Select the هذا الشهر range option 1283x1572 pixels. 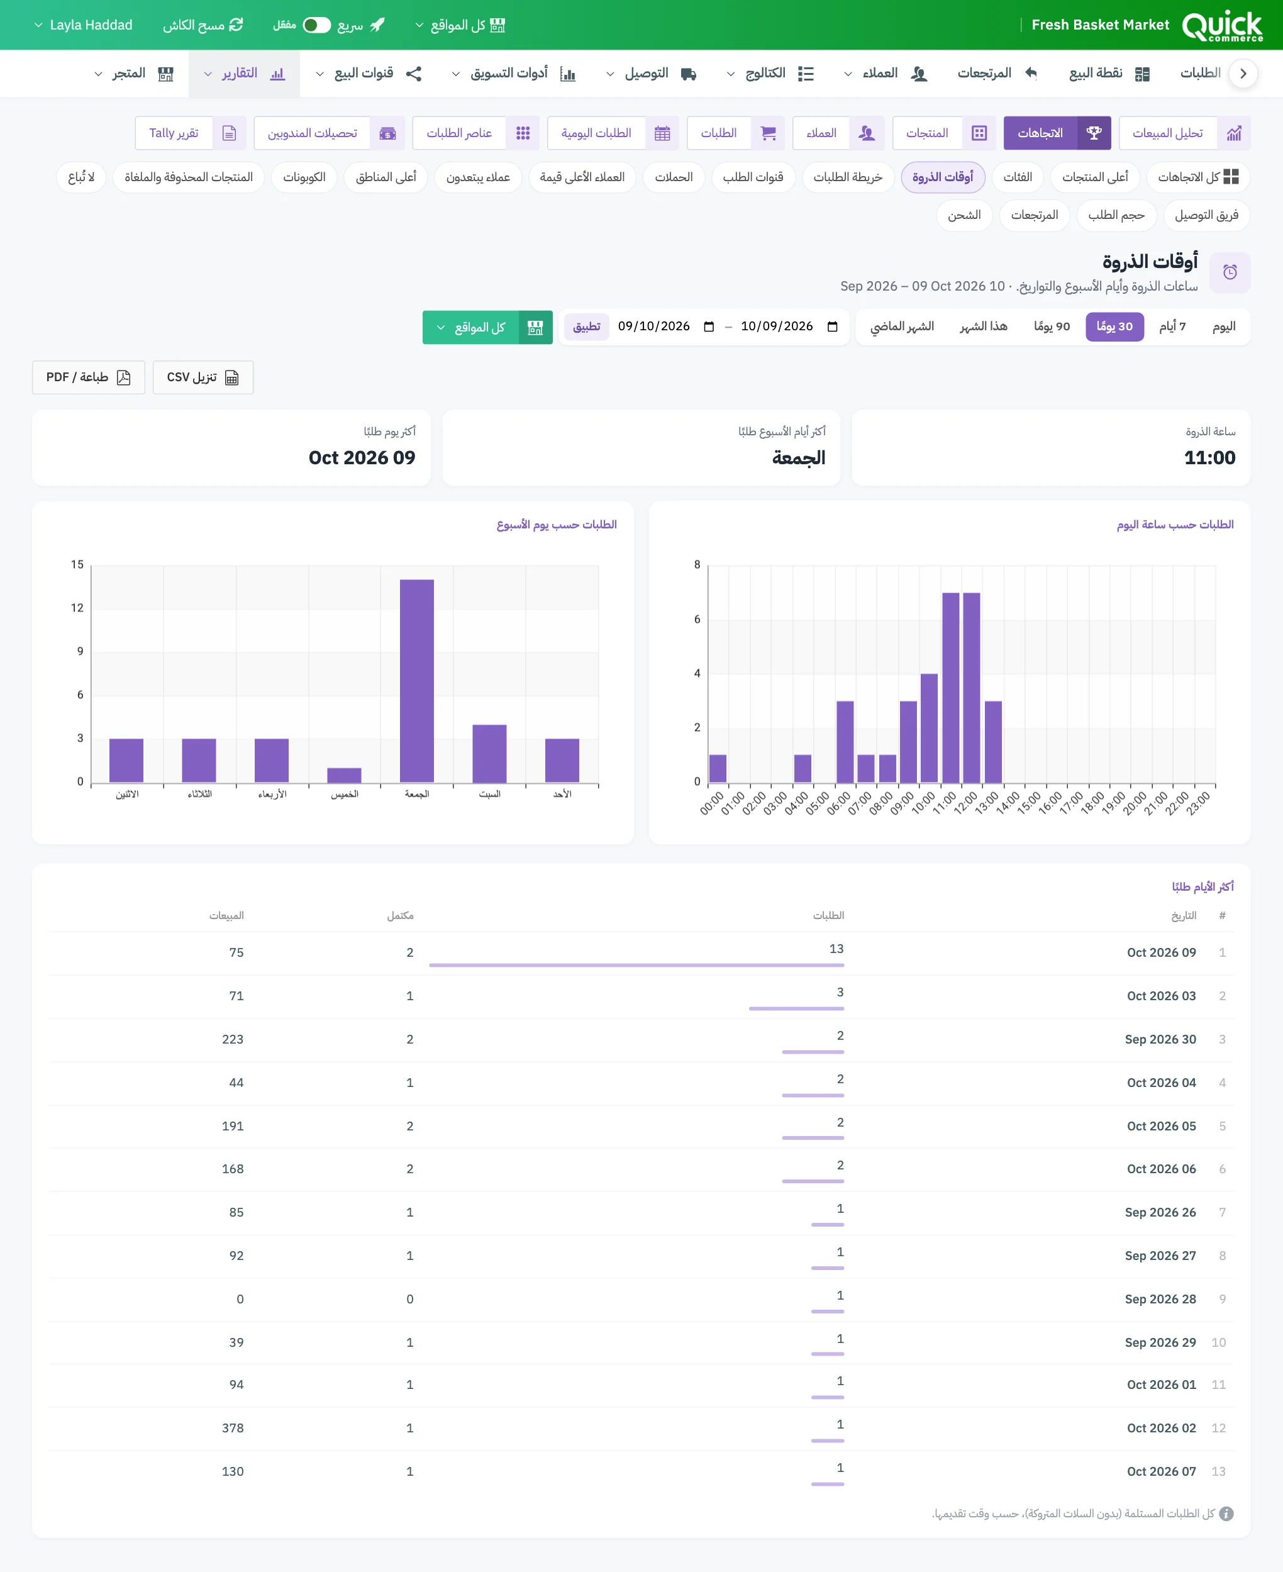[983, 326]
